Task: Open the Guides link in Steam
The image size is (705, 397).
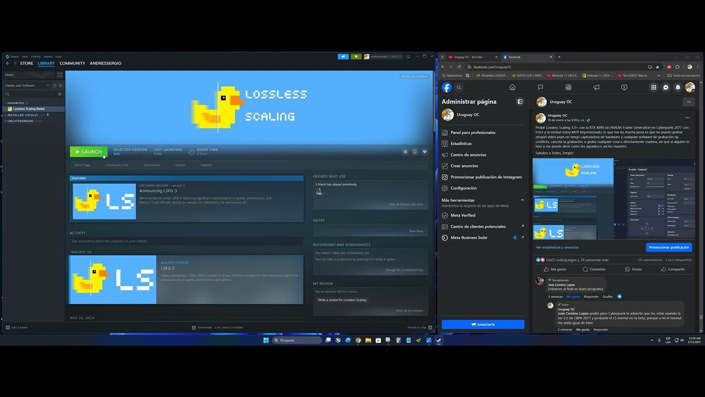Action: [x=180, y=165]
